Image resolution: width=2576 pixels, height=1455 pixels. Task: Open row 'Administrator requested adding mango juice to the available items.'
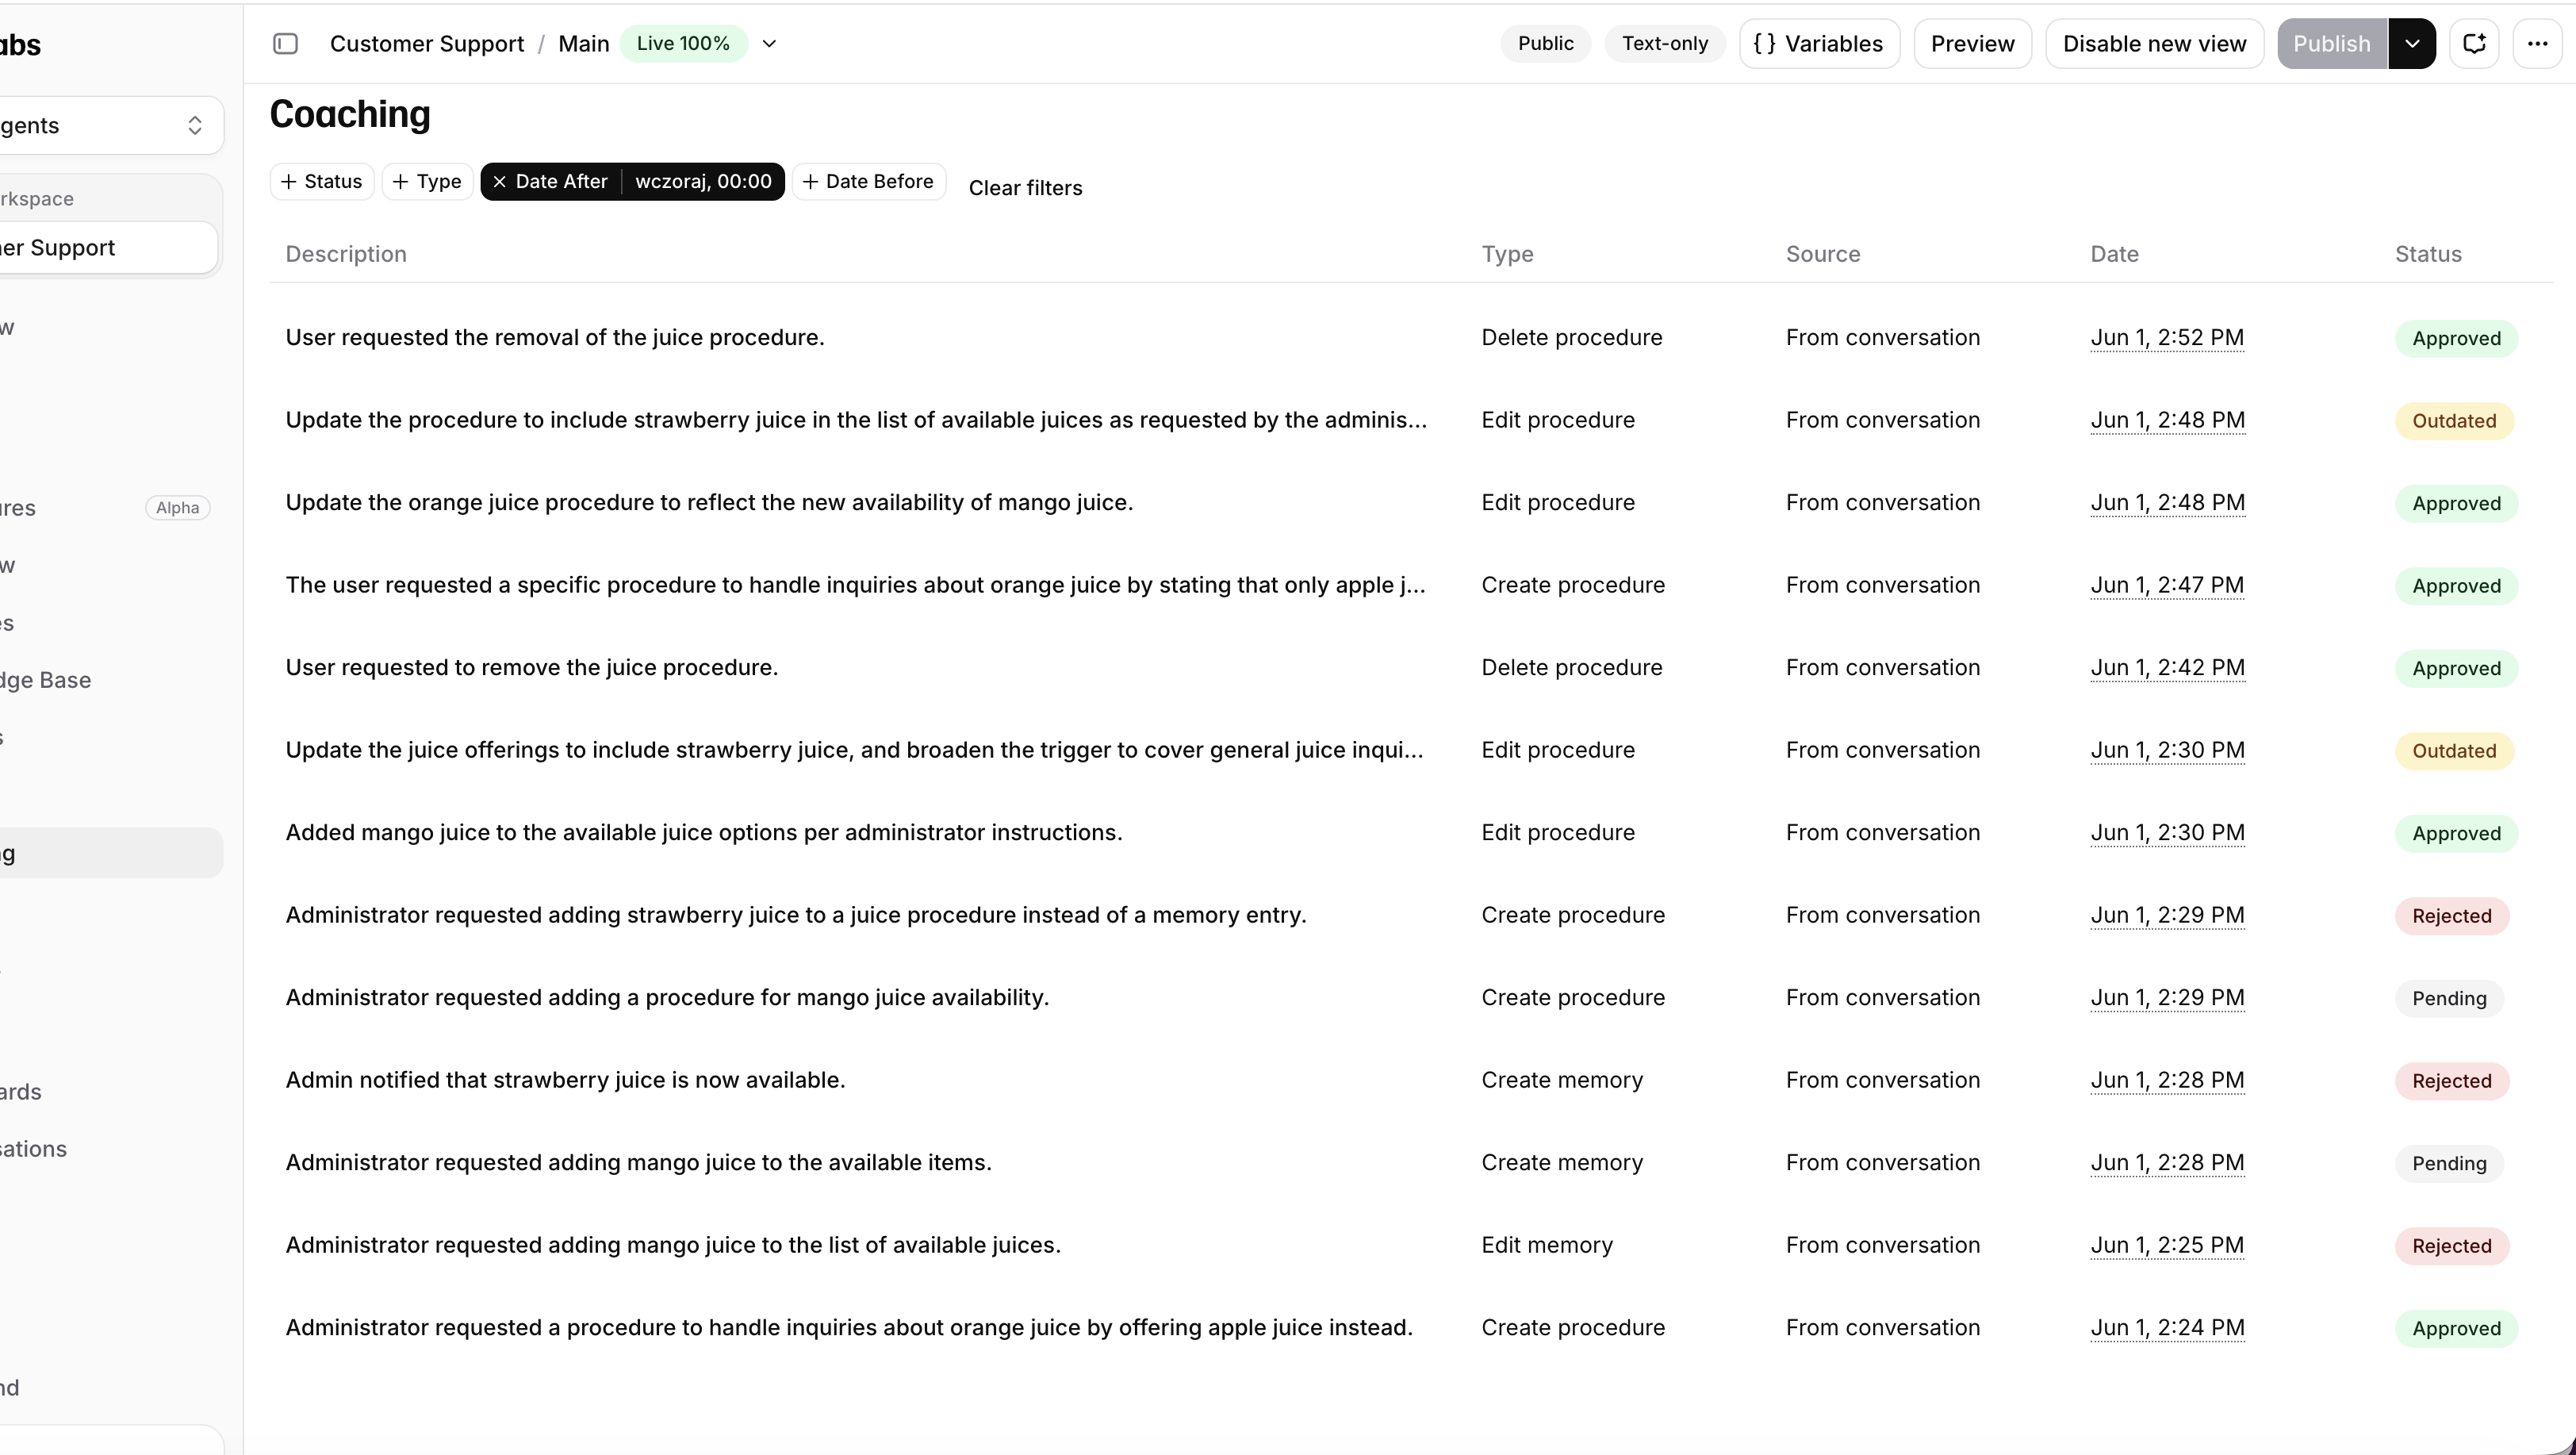[1410, 1163]
